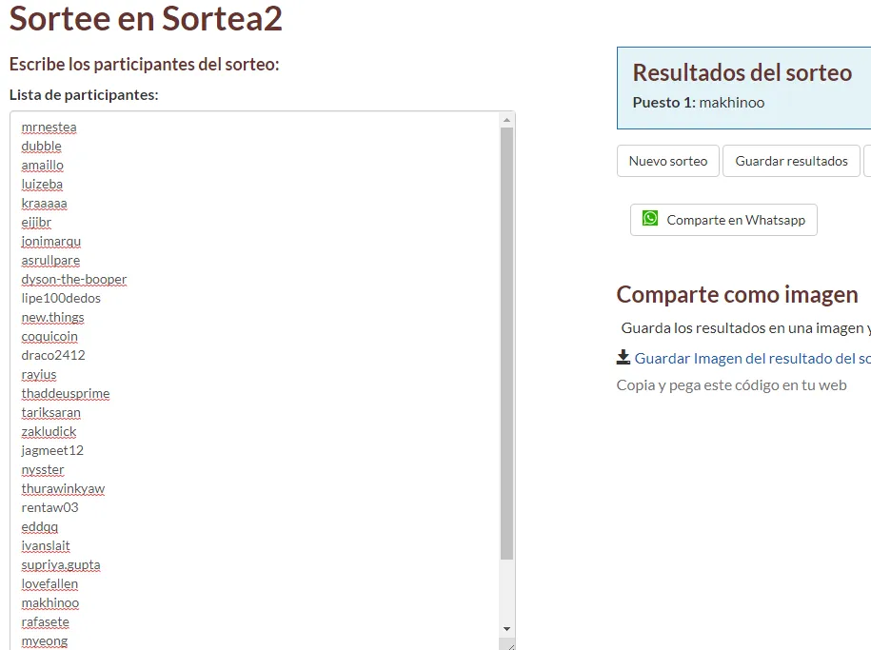Click scrollbar up arrow in participants list

[506, 120]
